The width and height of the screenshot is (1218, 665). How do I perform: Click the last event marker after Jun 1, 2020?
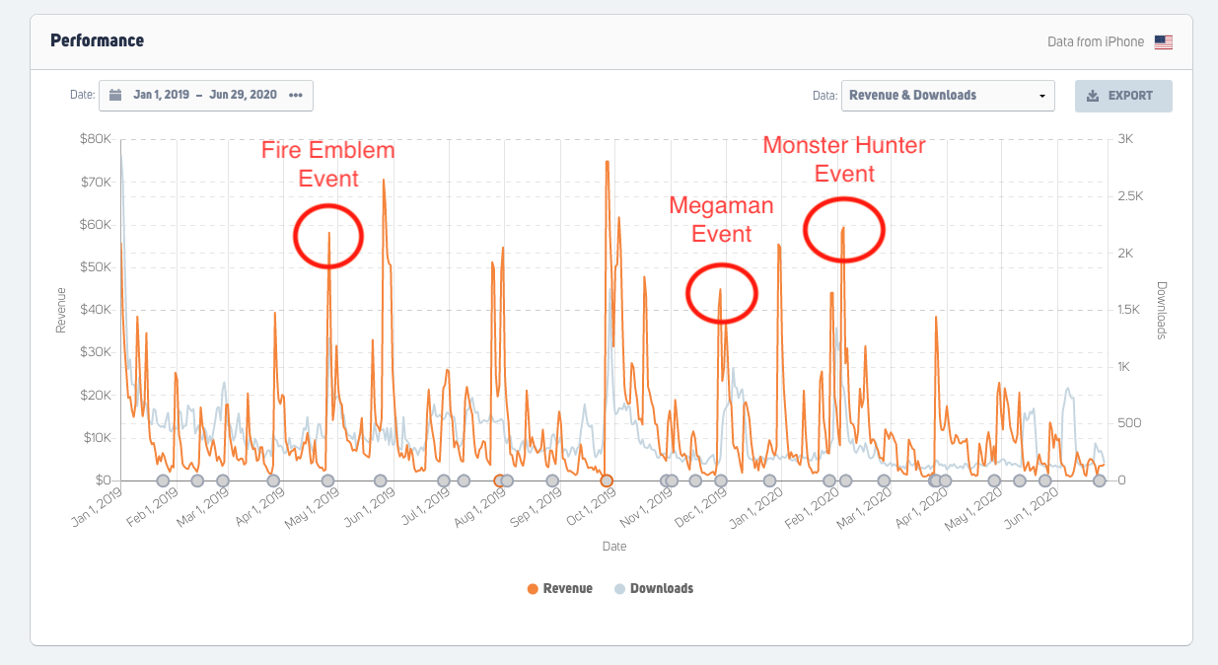(1099, 480)
